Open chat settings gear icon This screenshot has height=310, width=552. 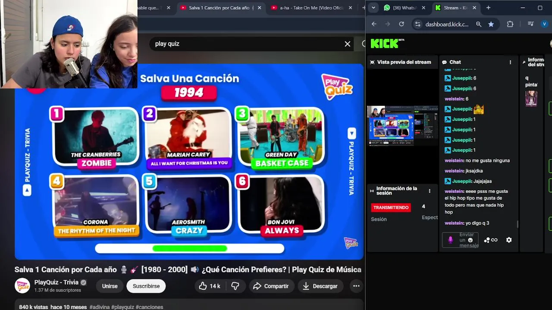tap(509, 240)
